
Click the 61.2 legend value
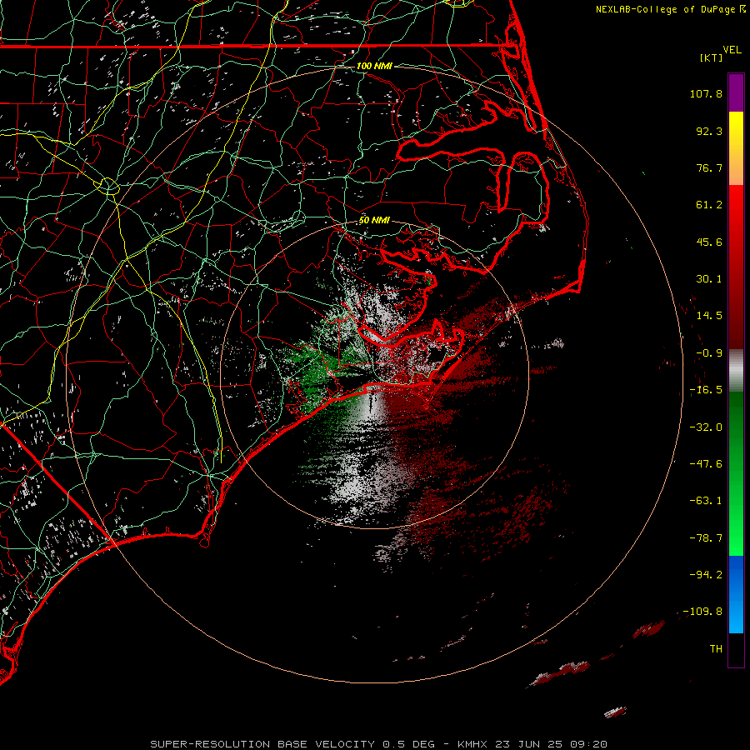(709, 205)
